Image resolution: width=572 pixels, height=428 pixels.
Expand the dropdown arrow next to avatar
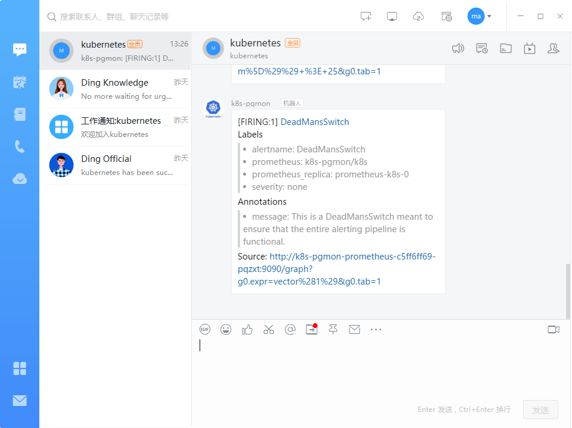point(489,17)
